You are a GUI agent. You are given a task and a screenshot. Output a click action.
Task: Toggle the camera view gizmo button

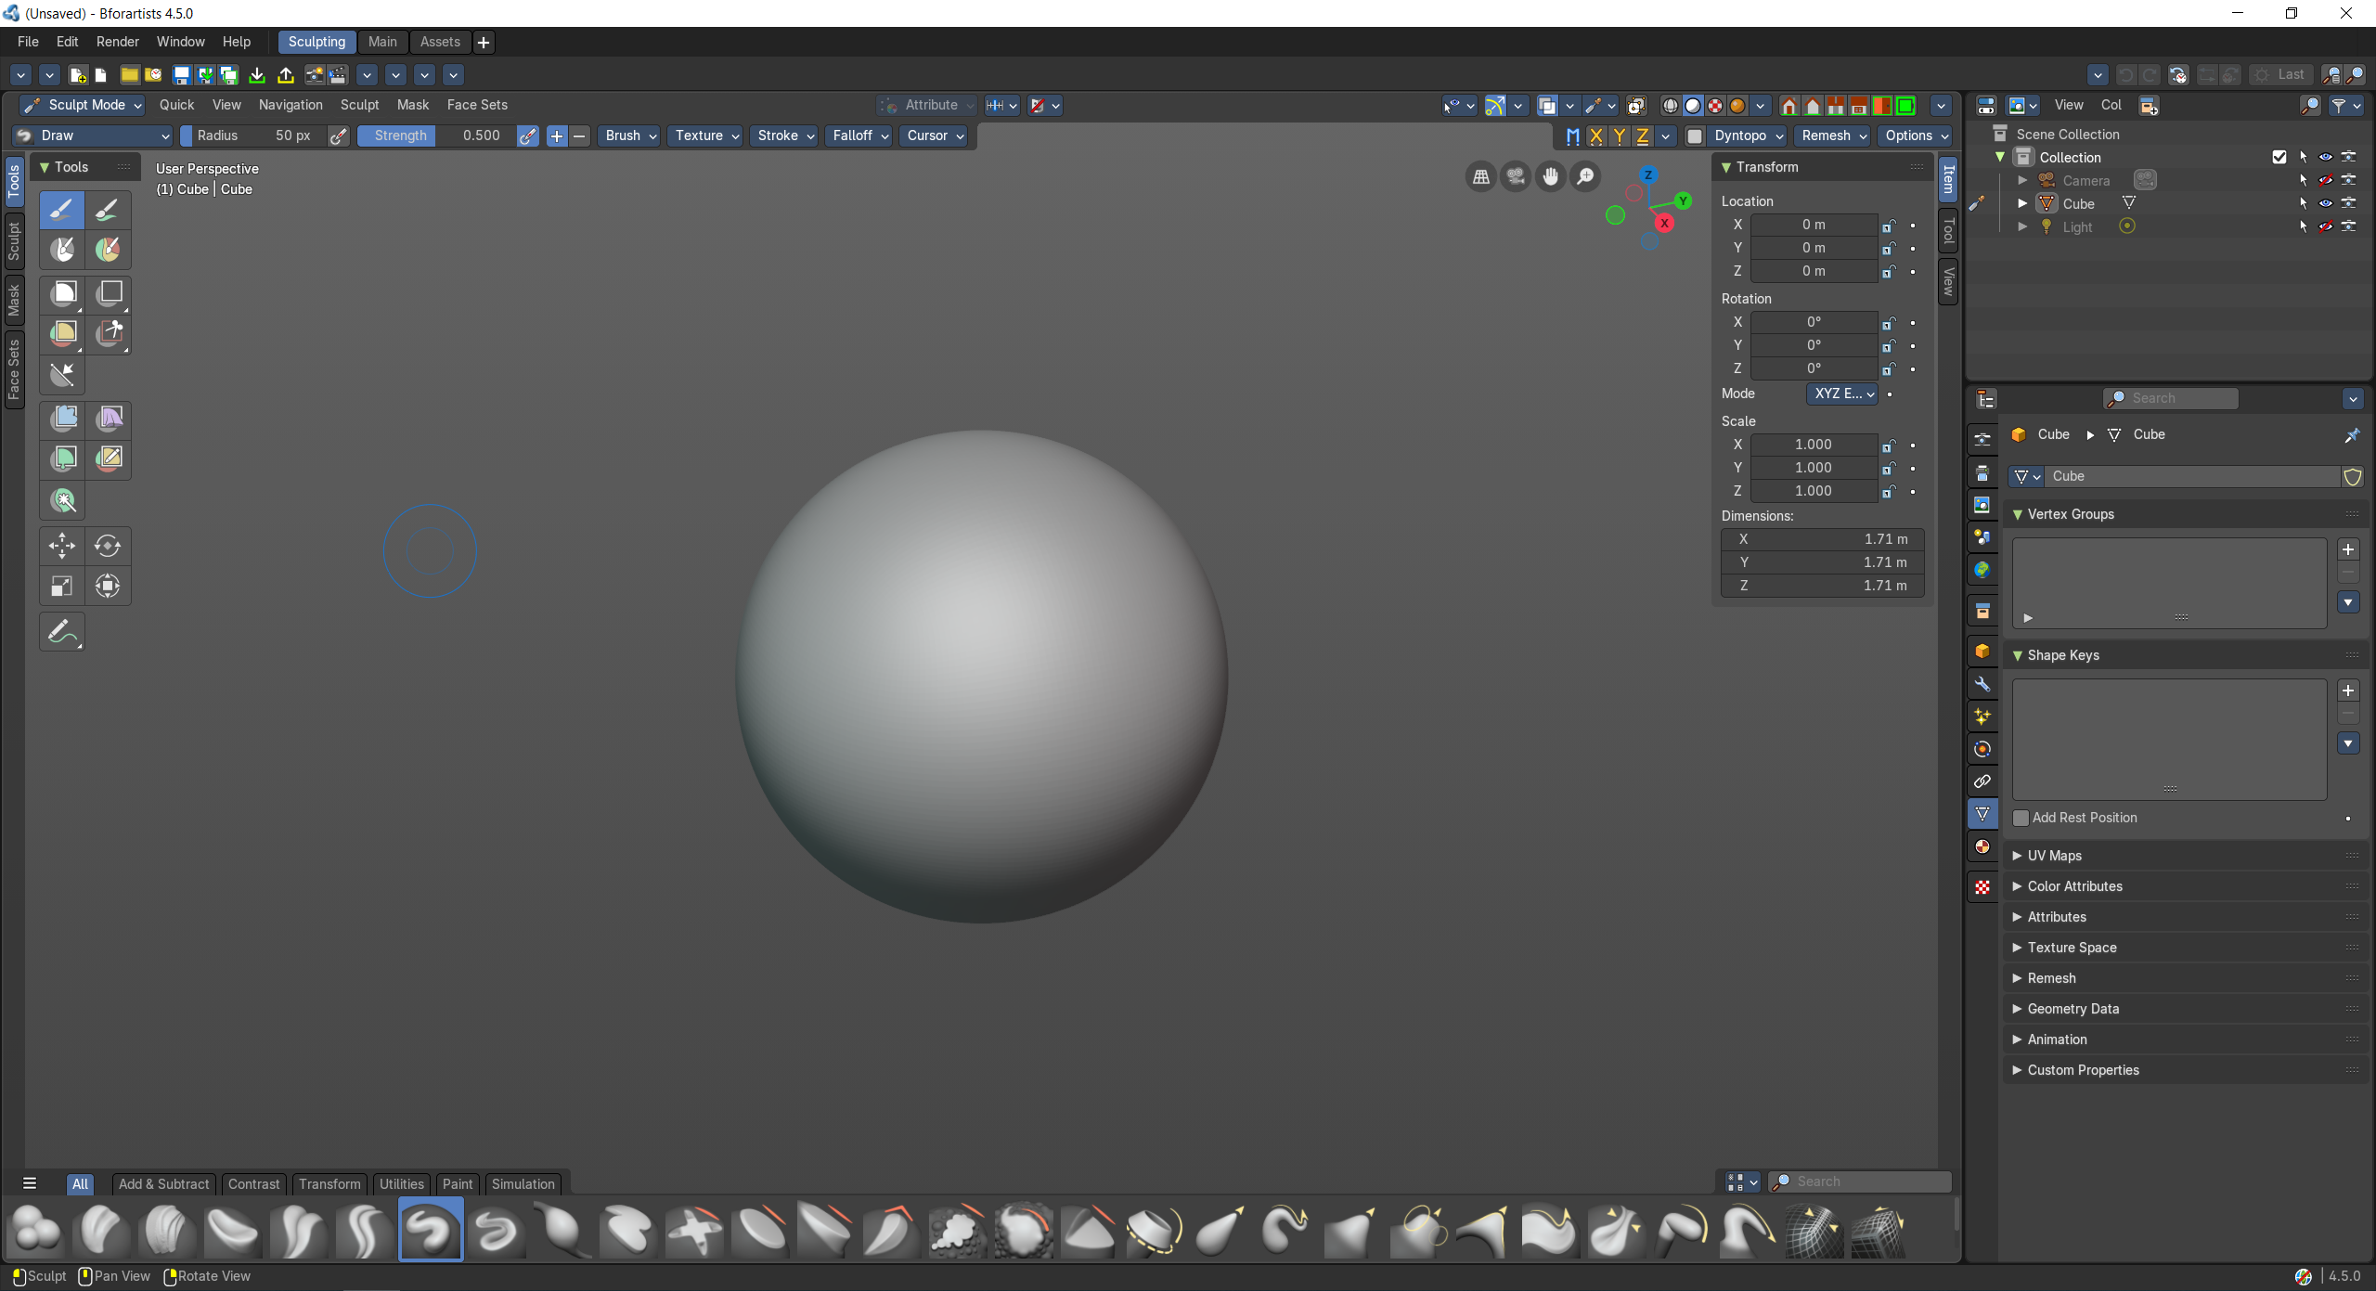1516,176
